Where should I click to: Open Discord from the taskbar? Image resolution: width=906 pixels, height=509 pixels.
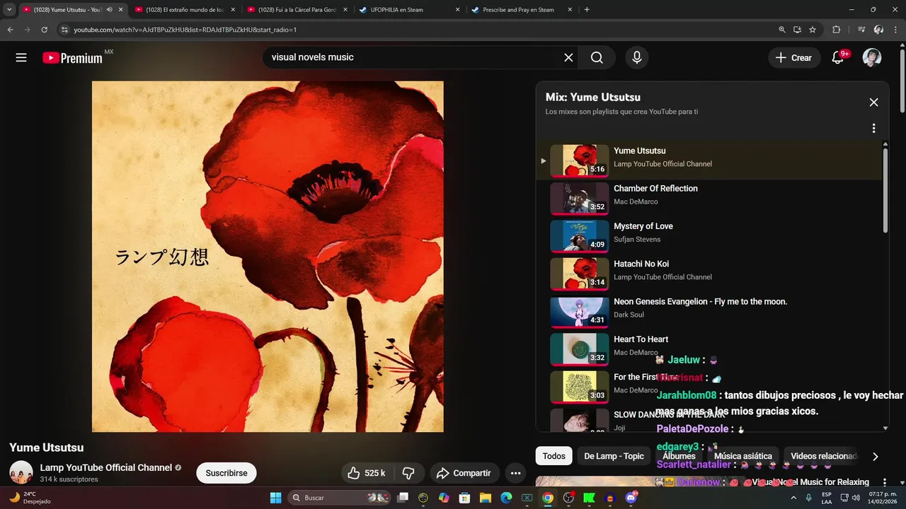(x=631, y=498)
